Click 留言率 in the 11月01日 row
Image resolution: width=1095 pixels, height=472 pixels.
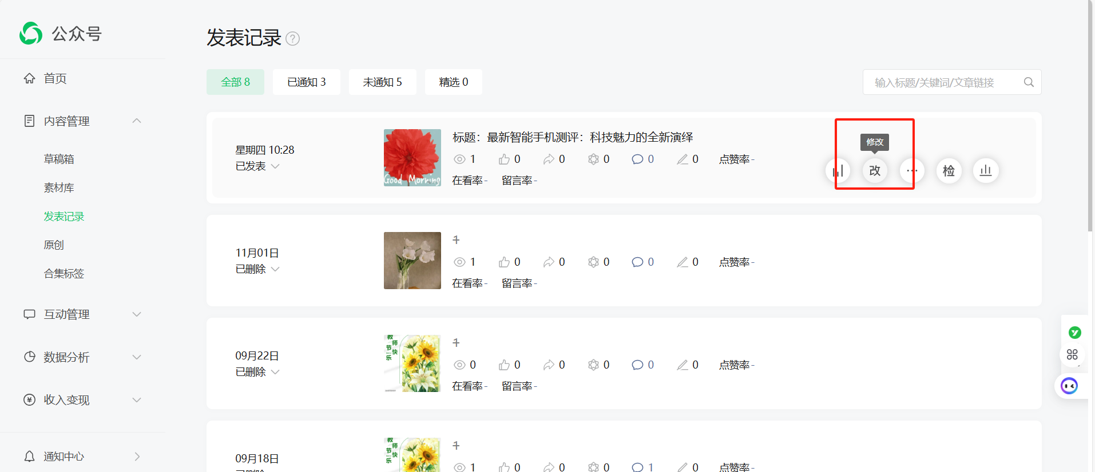pos(519,283)
